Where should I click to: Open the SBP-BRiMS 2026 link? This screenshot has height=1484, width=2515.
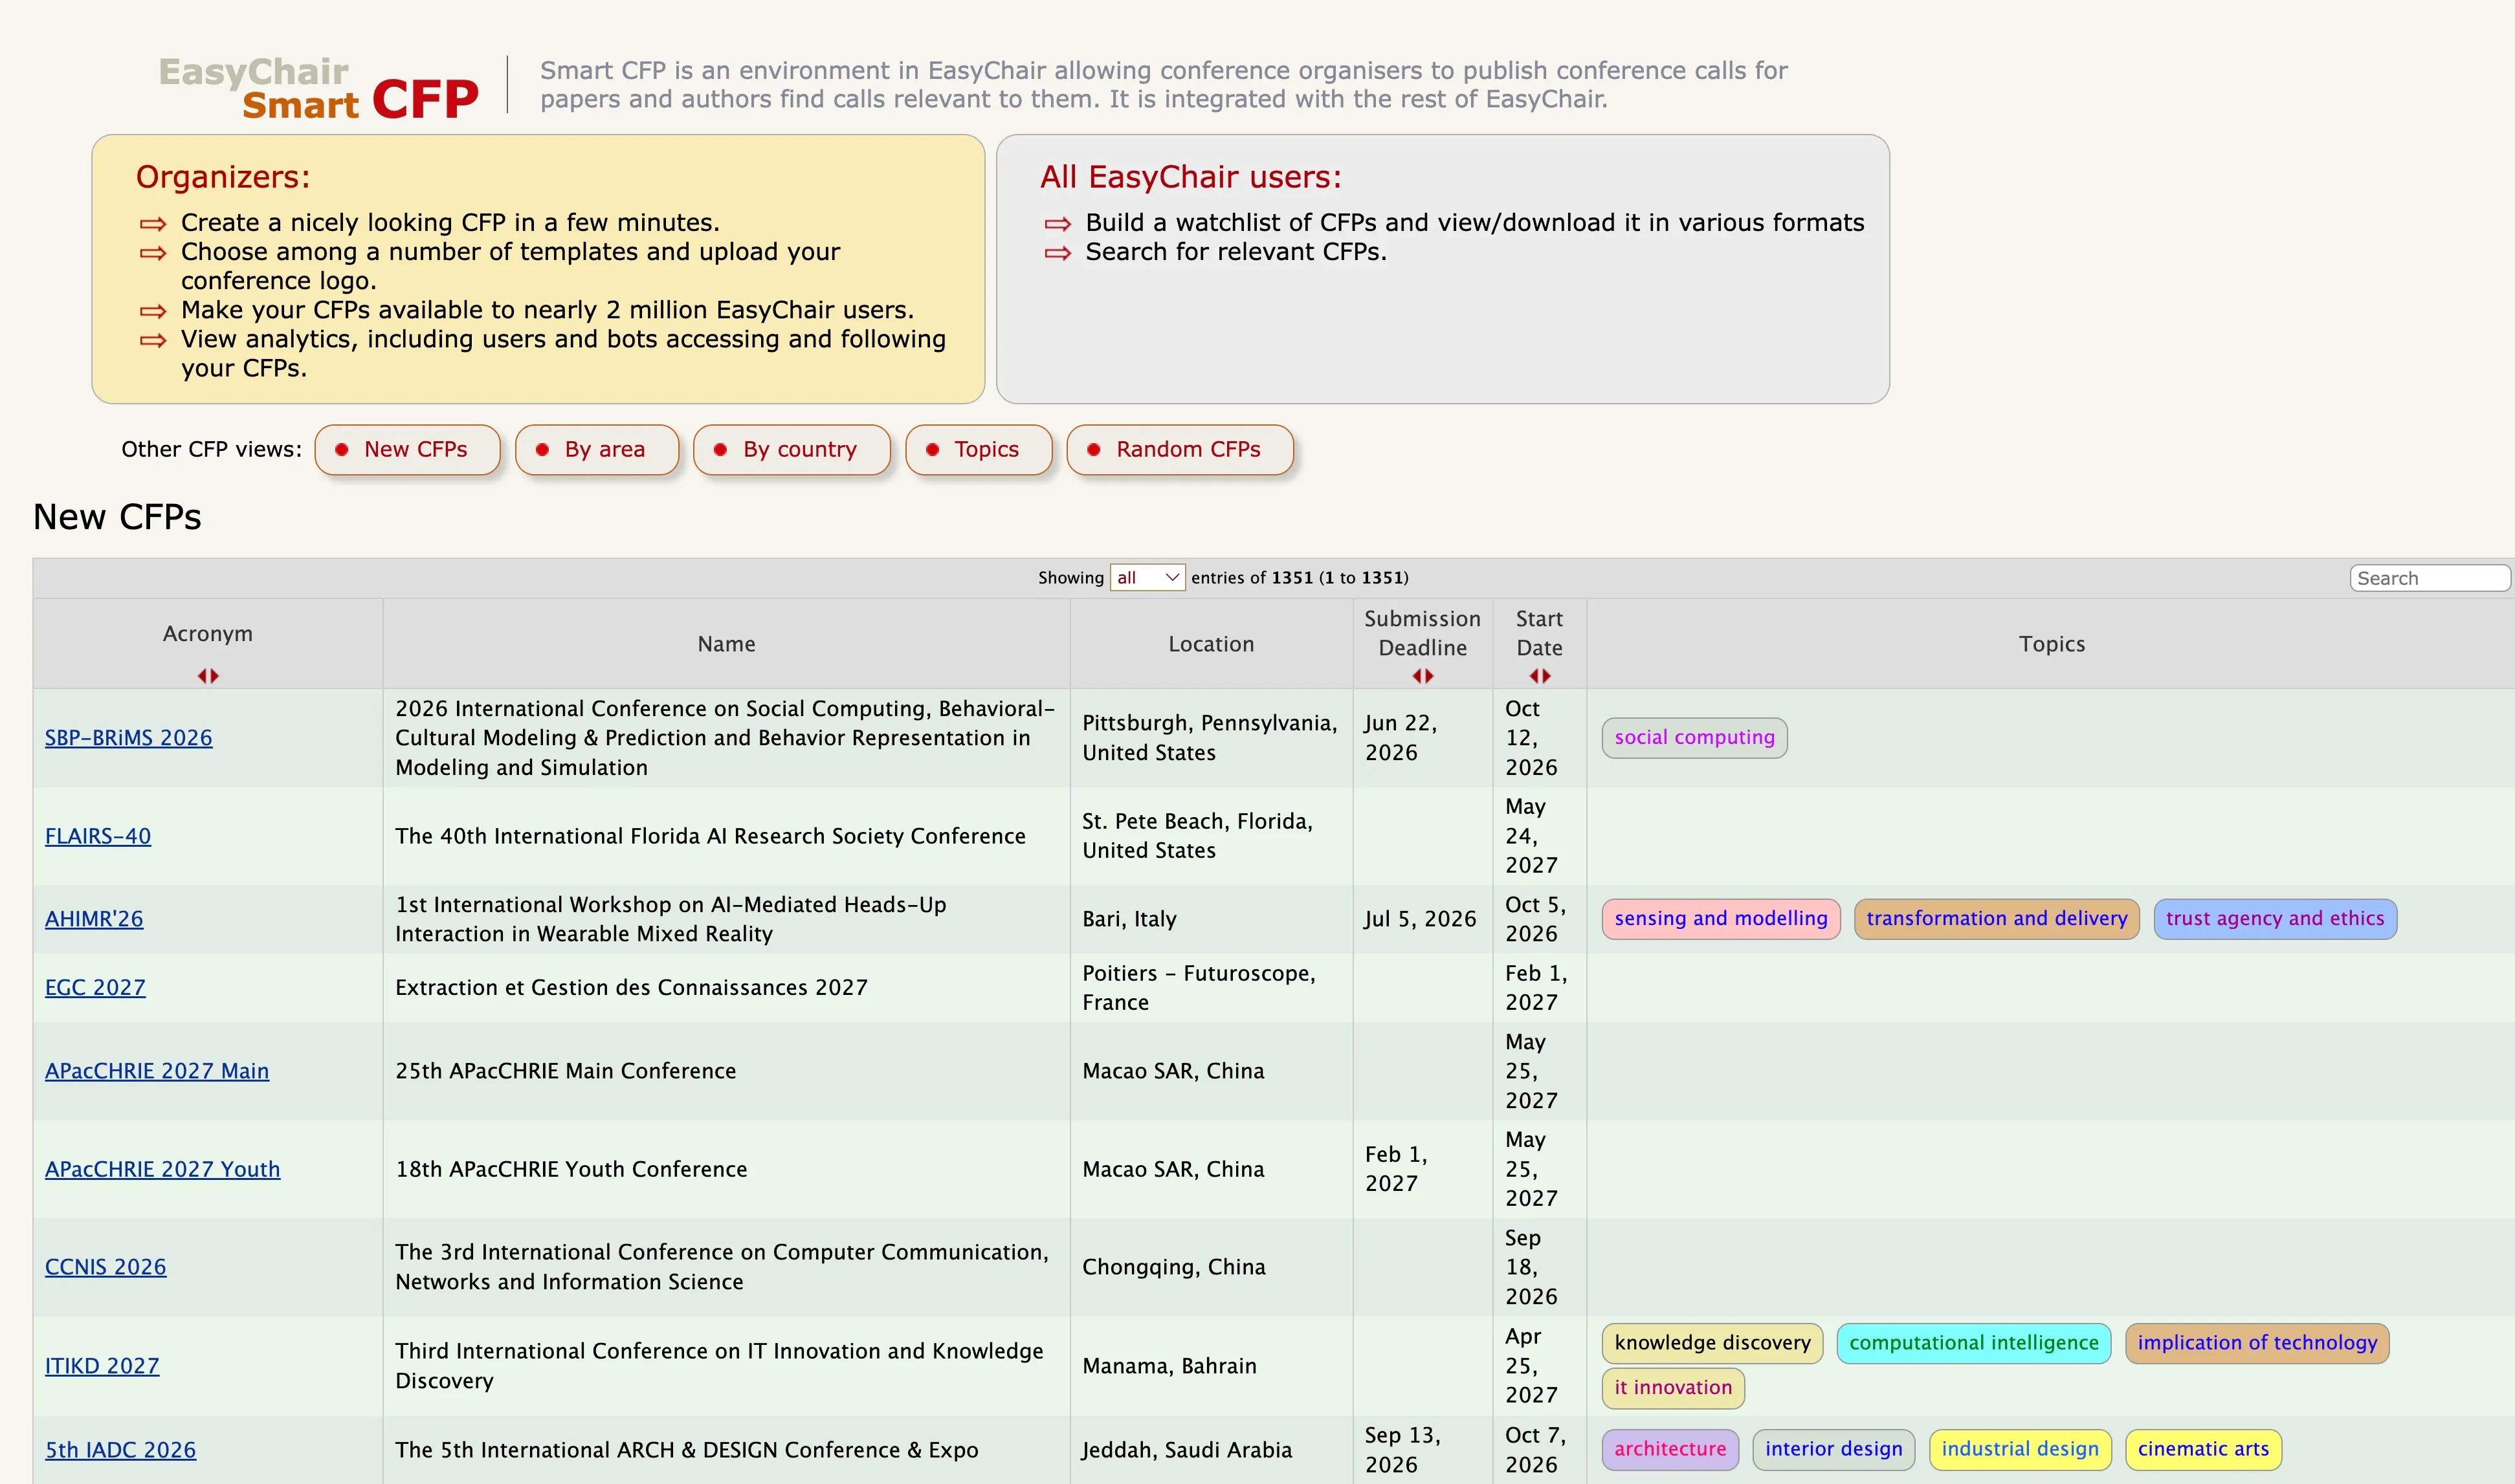point(129,738)
